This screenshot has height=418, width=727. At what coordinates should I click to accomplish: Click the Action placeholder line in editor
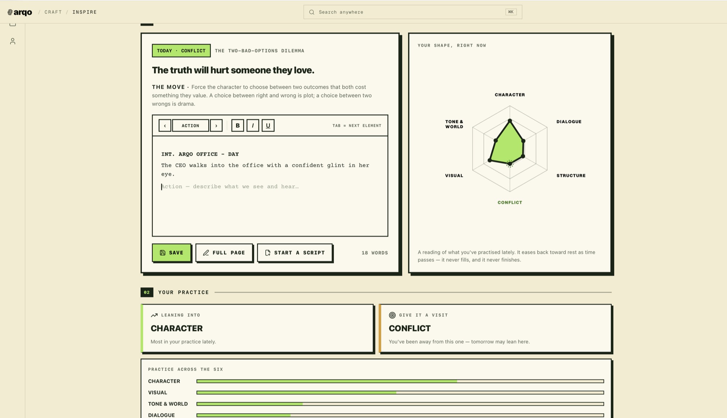click(x=230, y=187)
